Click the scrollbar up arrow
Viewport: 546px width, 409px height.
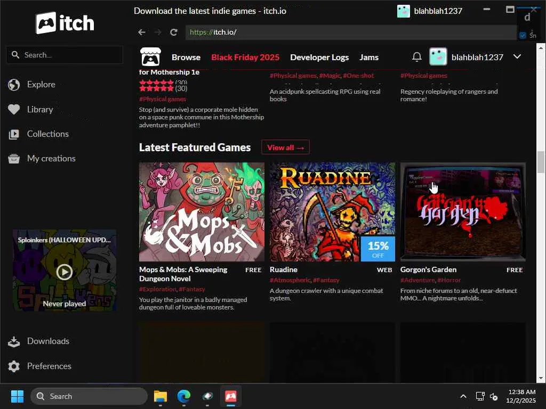(x=541, y=48)
